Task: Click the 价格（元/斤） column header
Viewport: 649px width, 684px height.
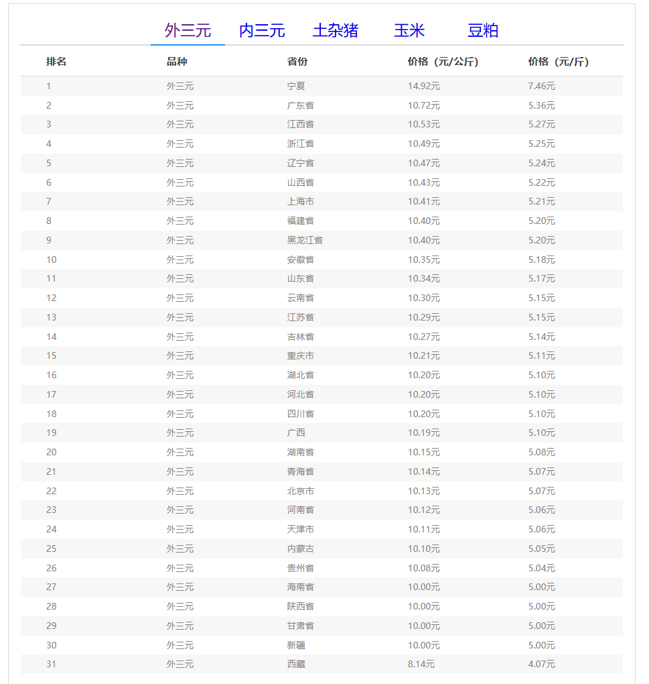Action: (559, 62)
